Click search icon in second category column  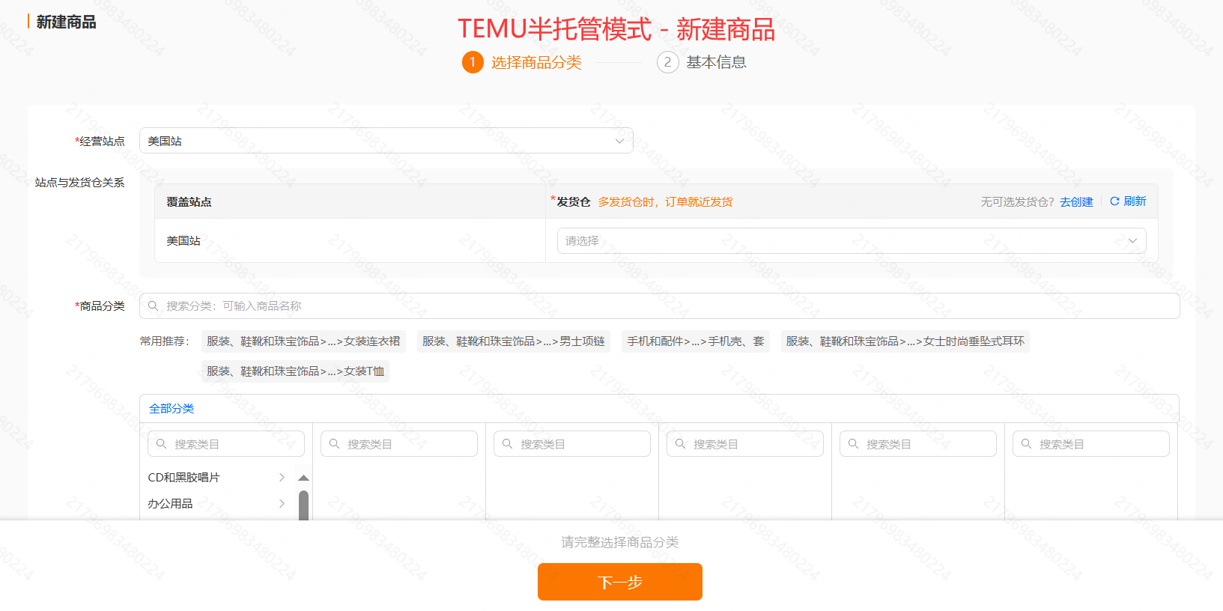click(334, 444)
